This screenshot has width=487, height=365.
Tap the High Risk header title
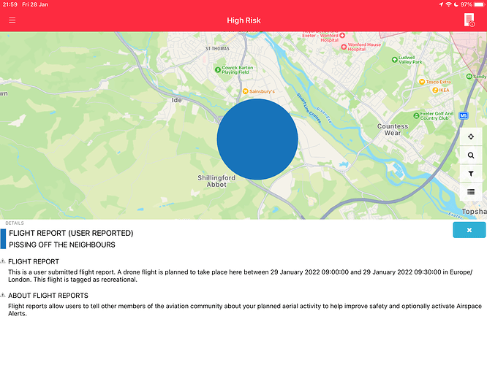coord(243,20)
